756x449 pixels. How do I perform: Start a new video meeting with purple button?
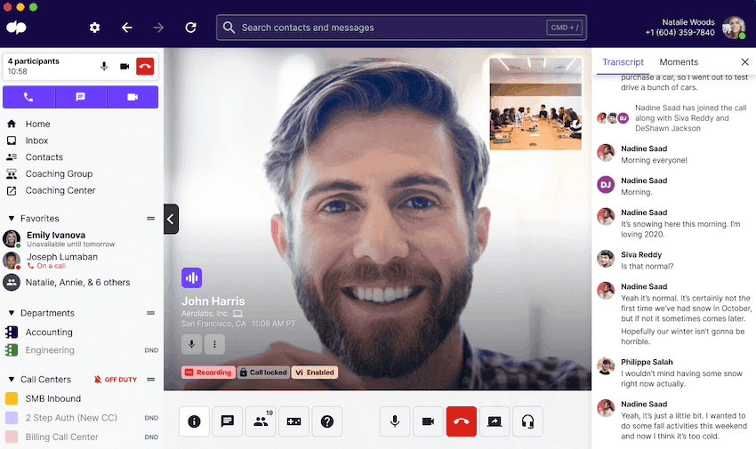133,97
